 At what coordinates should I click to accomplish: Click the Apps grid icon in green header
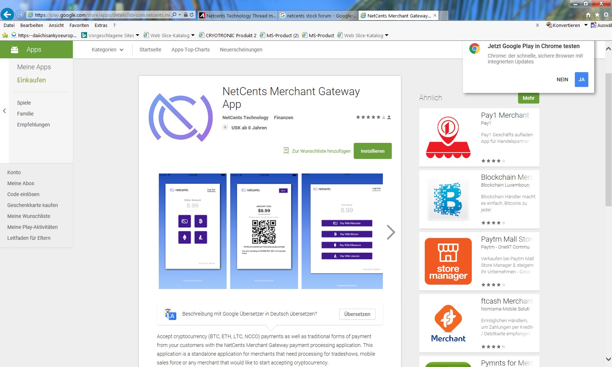coord(14,49)
